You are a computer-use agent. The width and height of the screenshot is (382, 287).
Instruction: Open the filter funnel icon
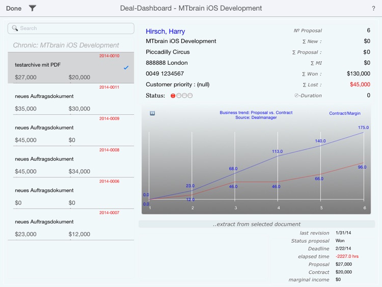pyautogui.click(x=33, y=8)
